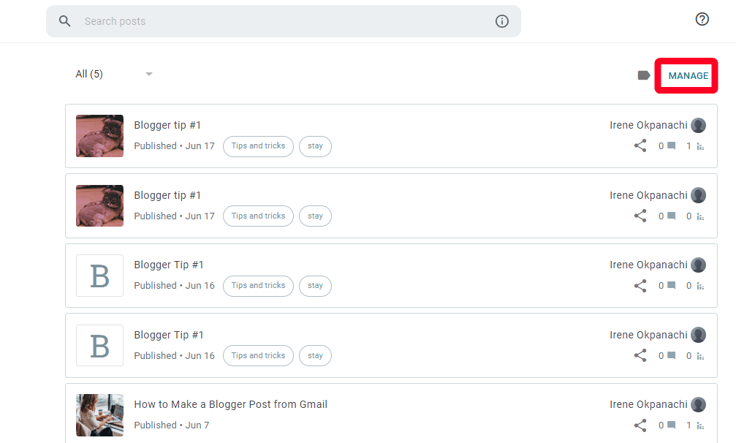
Task: Open the All (5) posts filter dropdown
Action: 89,74
